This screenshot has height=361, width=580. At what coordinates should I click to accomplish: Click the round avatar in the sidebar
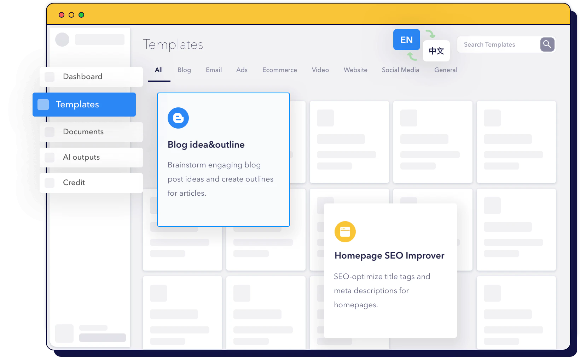pyautogui.click(x=62, y=40)
